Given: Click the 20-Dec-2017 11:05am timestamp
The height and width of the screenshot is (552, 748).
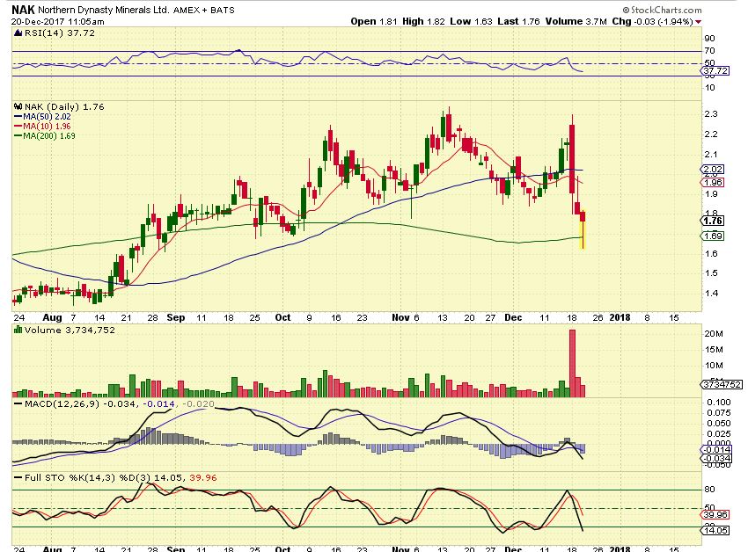Looking at the screenshot, I should click(x=58, y=21).
